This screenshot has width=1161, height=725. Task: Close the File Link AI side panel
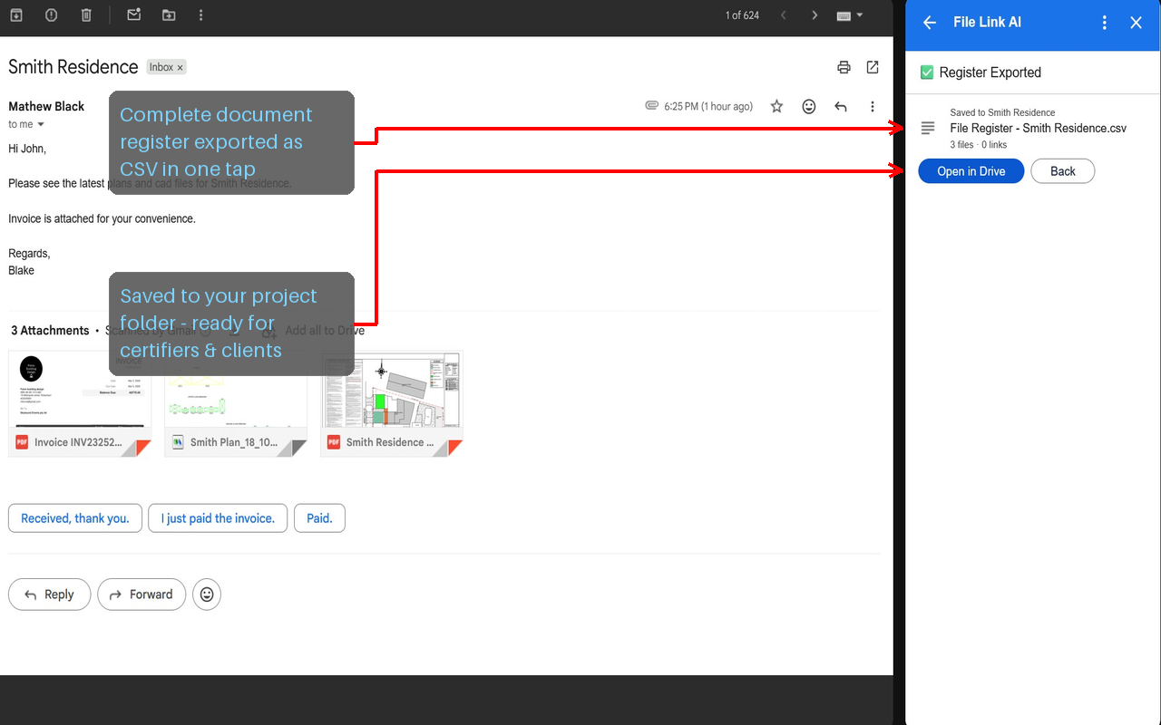click(x=1136, y=23)
